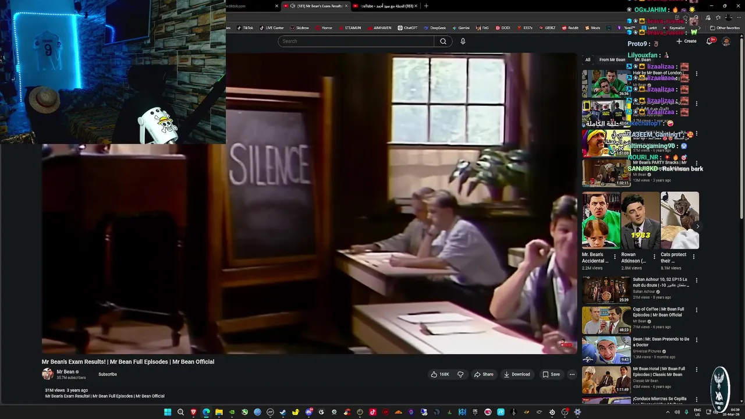Viewport: 745px width, 419px height.
Task: Dislike the video with the thumbs-down icon
Action: pyautogui.click(x=460, y=374)
